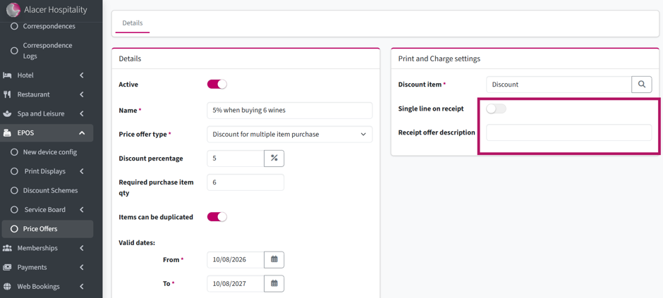The image size is (663, 298).
Task: Expand the Web Bookings menu chevron
Action: 82,287
